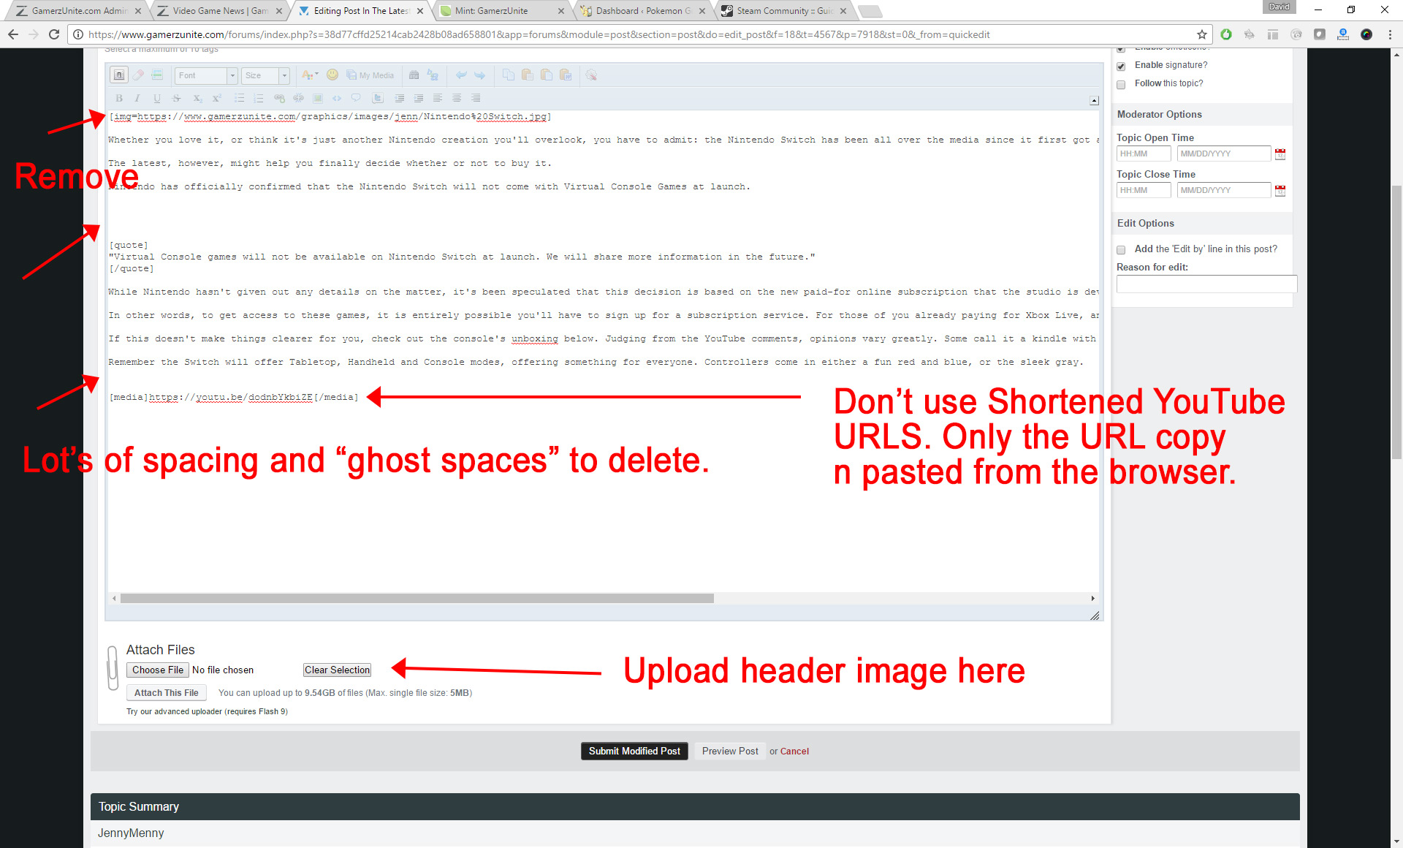
Task: Check Add the 'Edit by' line checkbox
Action: point(1121,250)
